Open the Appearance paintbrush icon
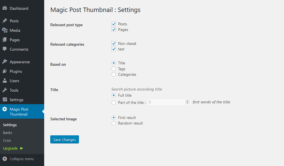This screenshot has height=166, width=284. 5,62
